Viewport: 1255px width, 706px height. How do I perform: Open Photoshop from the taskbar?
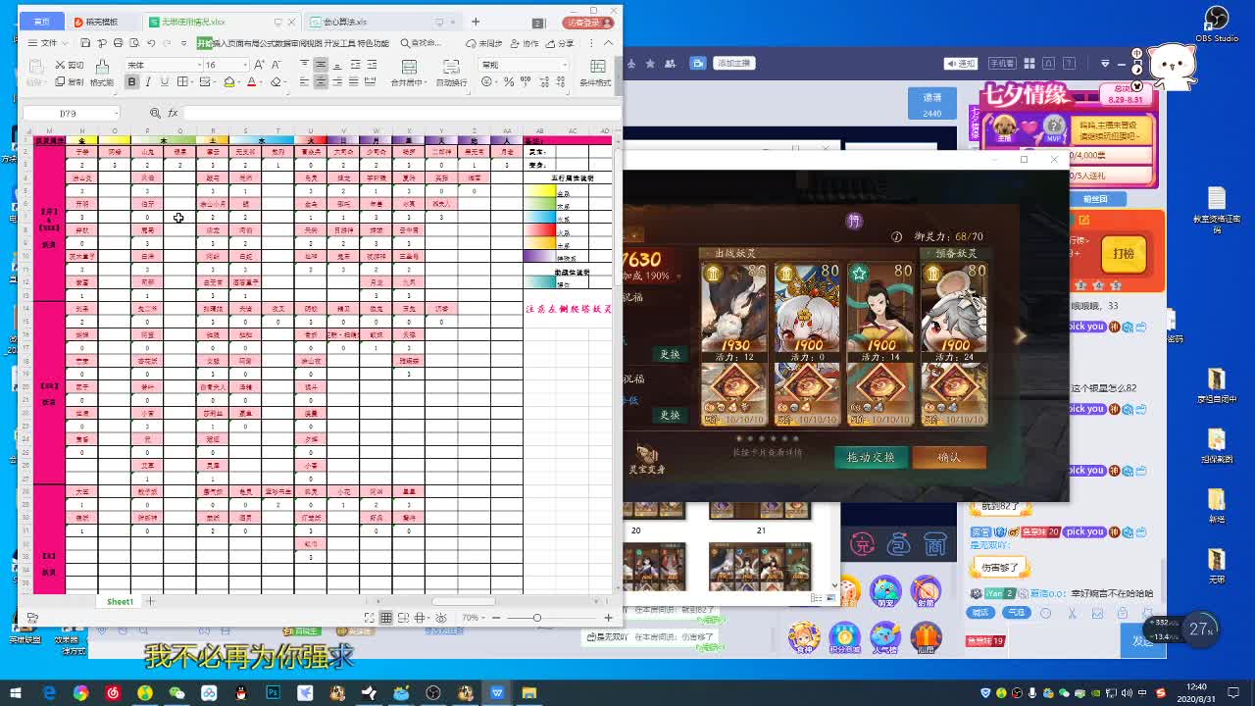pyautogui.click(x=274, y=693)
